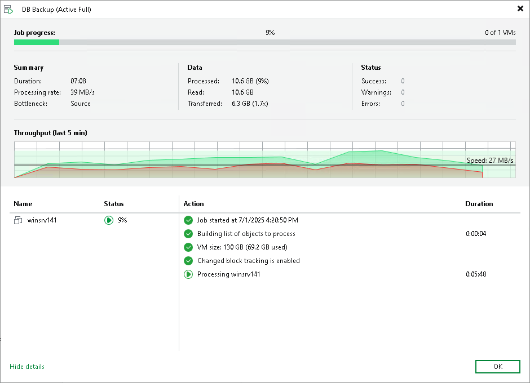Click the running status icon beside 9%
This screenshot has width=530, height=383.
point(108,220)
